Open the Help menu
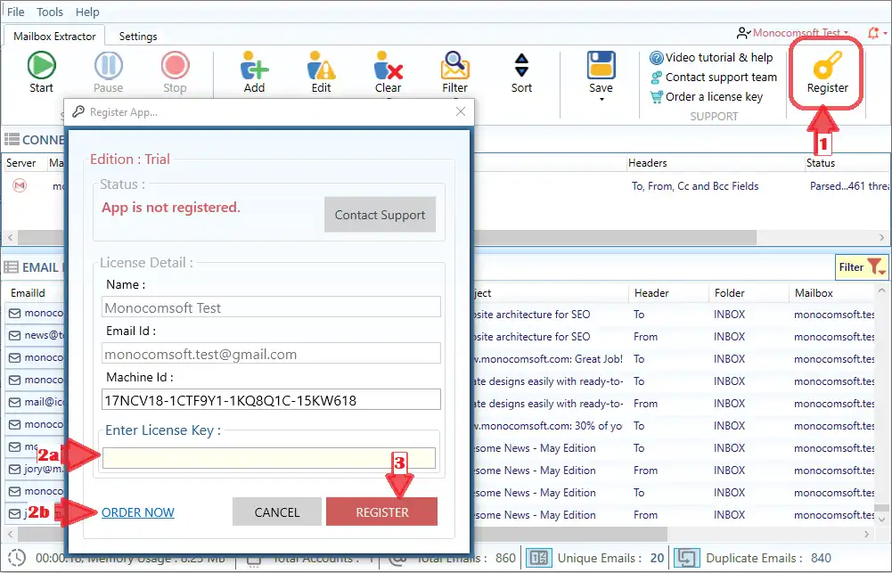The width and height of the screenshot is (892, 573). click(x=87, y=12)
